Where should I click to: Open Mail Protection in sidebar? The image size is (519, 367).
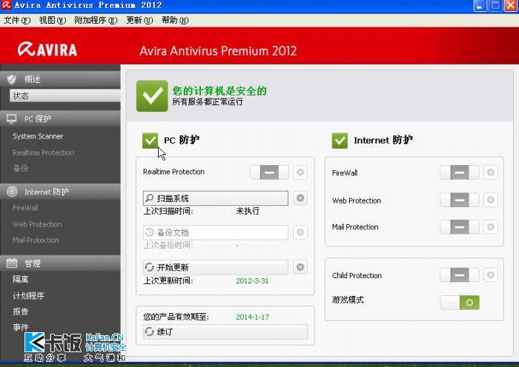pos(36,240)
